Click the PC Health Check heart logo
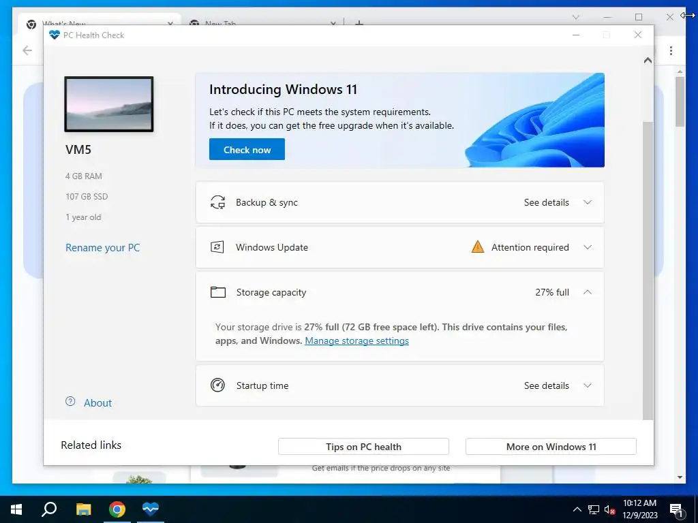Viewport: 698px width, 523px height. coord(55,35)
